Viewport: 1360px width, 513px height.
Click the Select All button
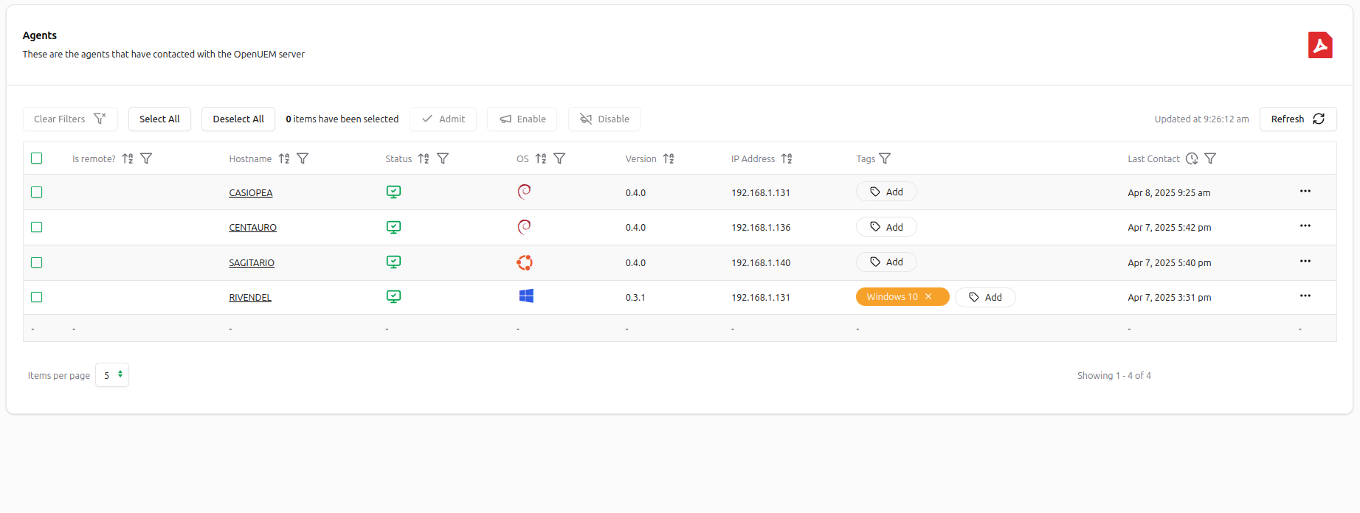[x=159, y=119]
